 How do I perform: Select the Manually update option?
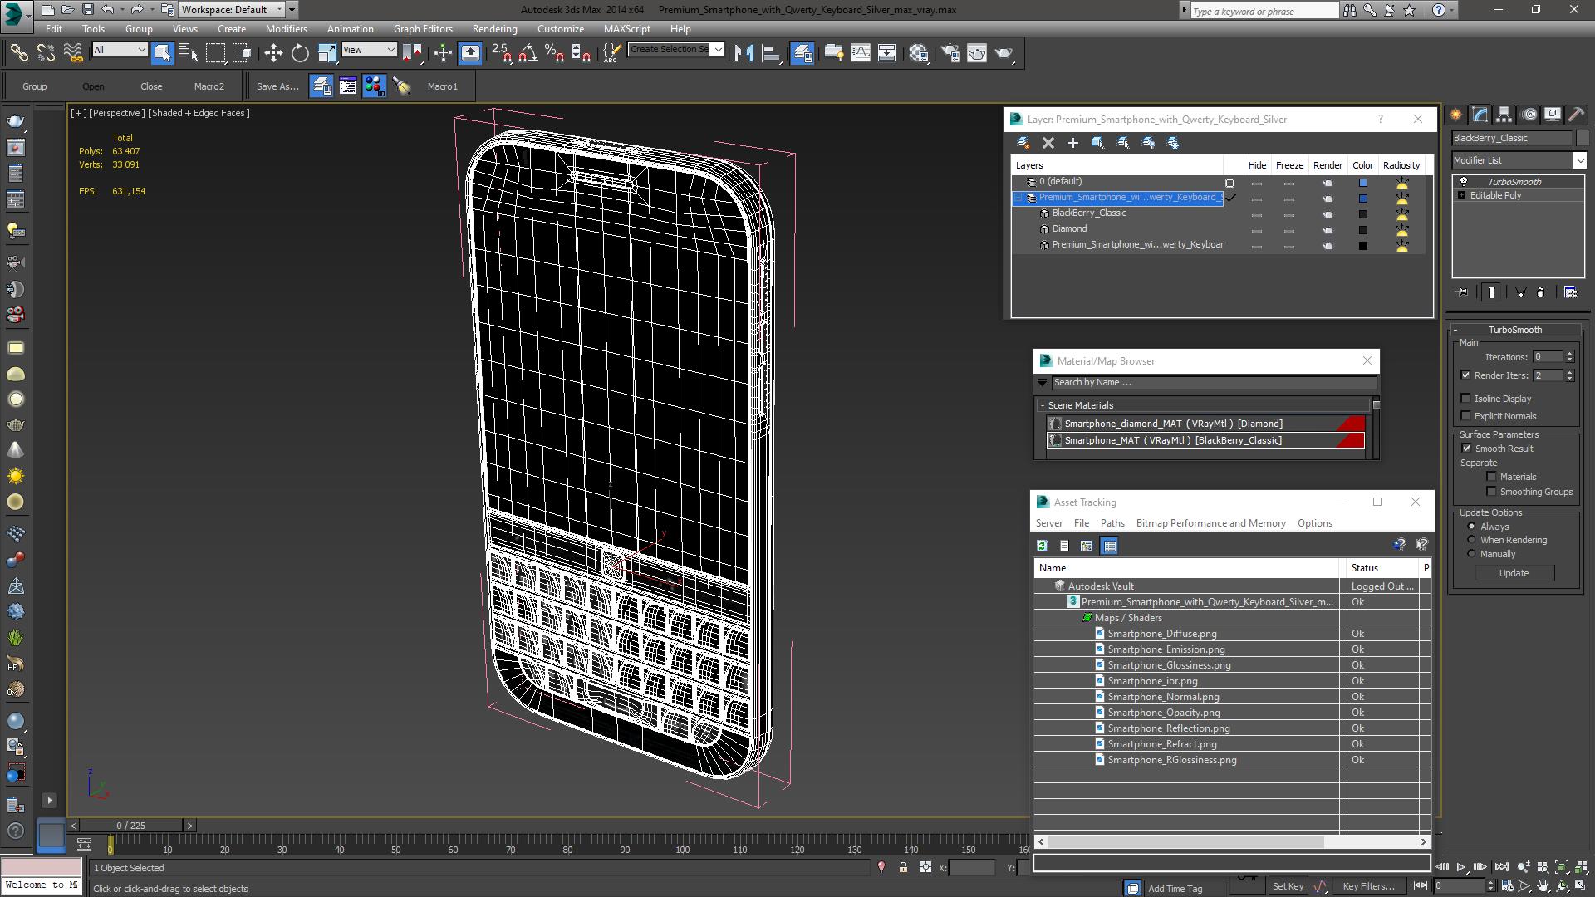click(x=1472, y=554)
